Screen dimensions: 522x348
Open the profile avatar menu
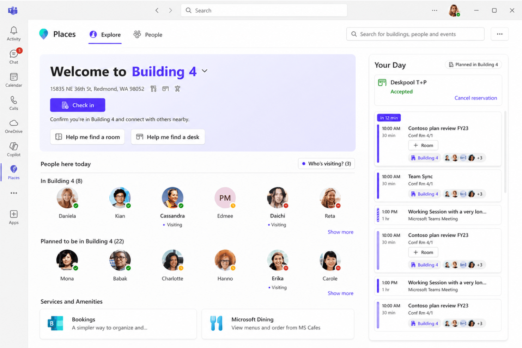click(454, 11)
